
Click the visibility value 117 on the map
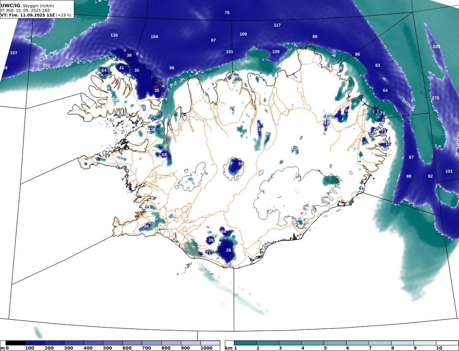tap(277, 25)
